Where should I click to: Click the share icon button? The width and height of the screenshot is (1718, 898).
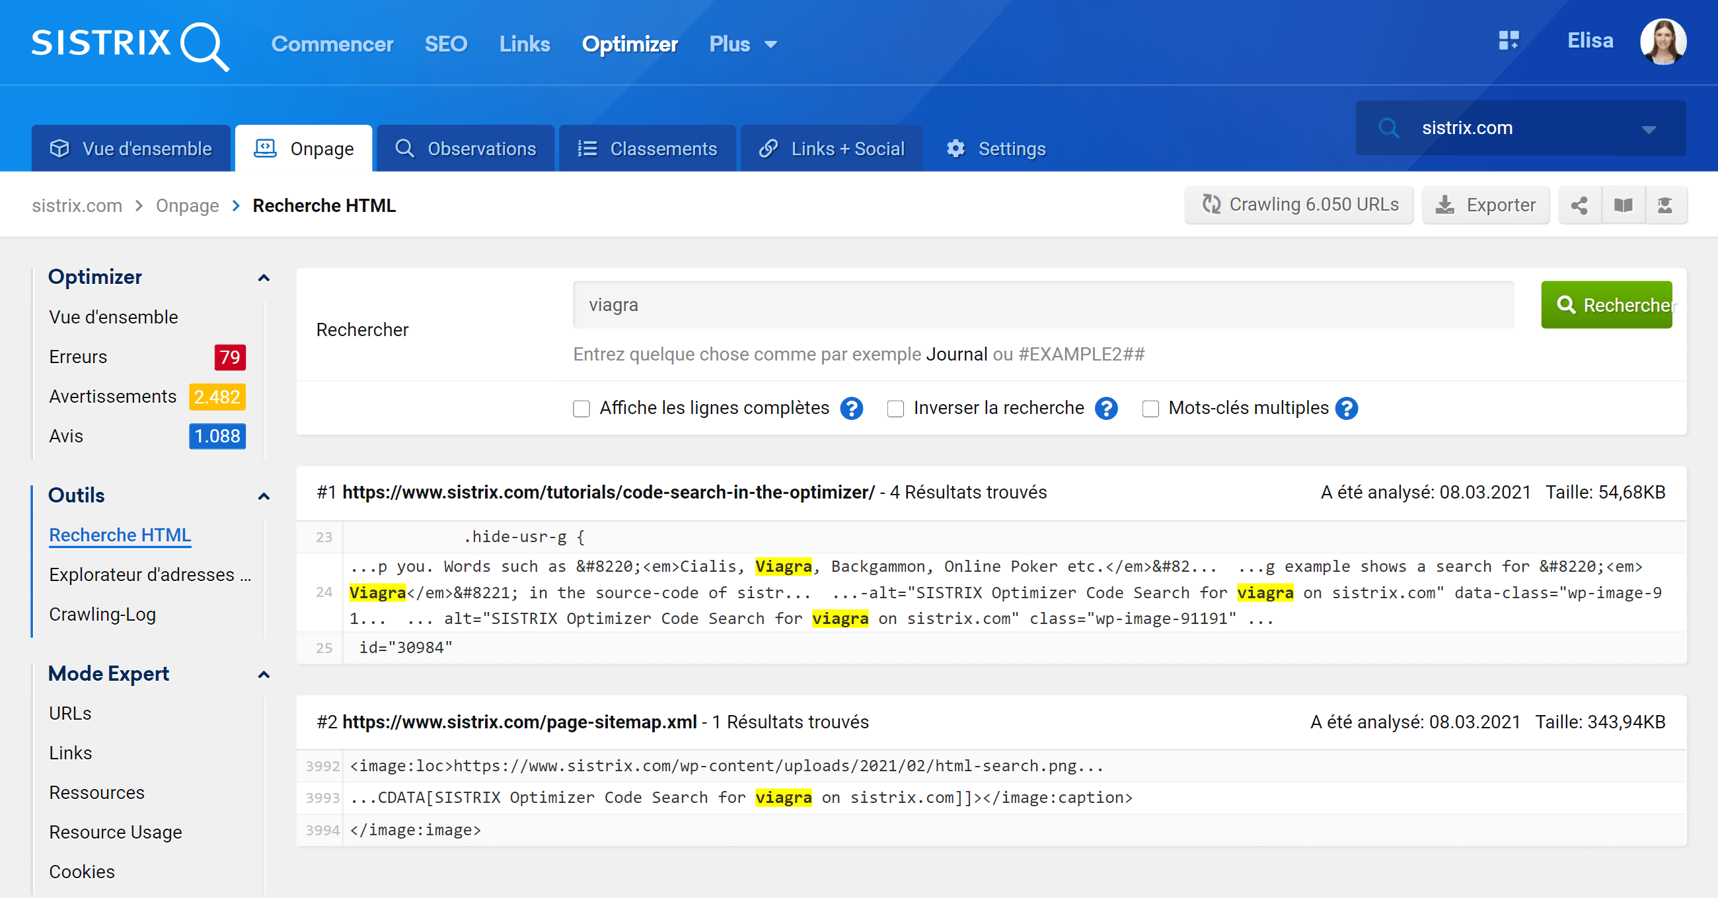(1579, 205)
